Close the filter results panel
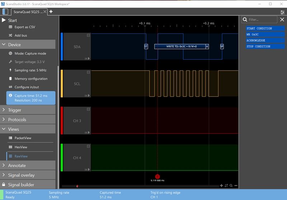Image resolution: width=287 pixels, height=200 pixels. point(282,19)
